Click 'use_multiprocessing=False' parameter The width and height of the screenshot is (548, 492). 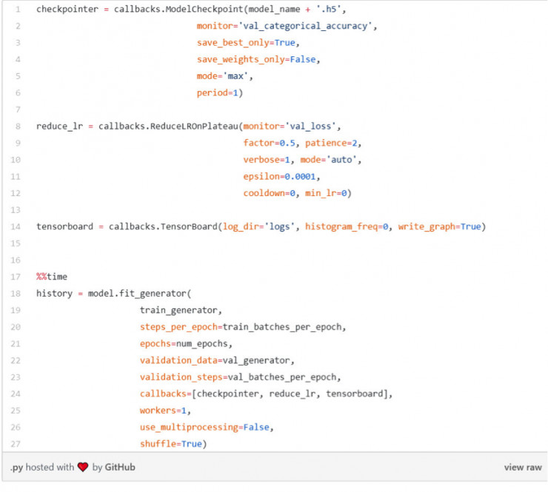pos(204,428)
